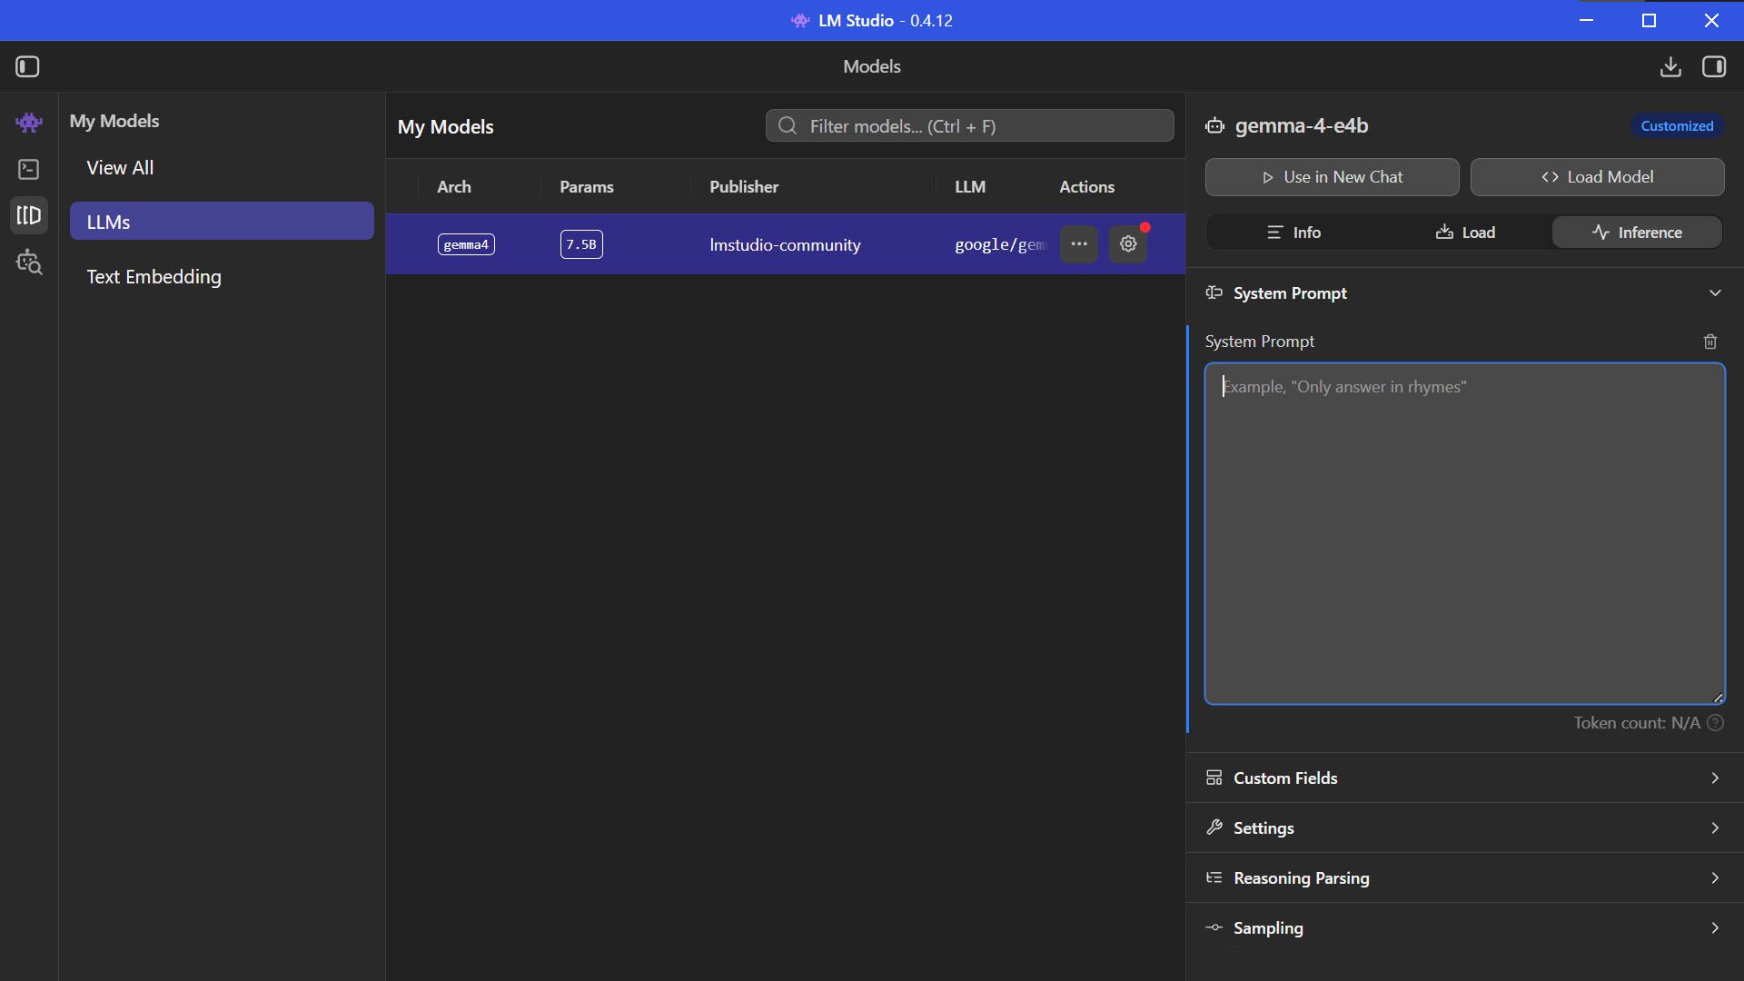This screenshot has height=981, width=1744.
Task: Toggle the left sidebar panel
Action: [27, 66]
